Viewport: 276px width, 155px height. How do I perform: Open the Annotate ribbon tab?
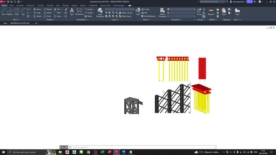tap(20, 6)
